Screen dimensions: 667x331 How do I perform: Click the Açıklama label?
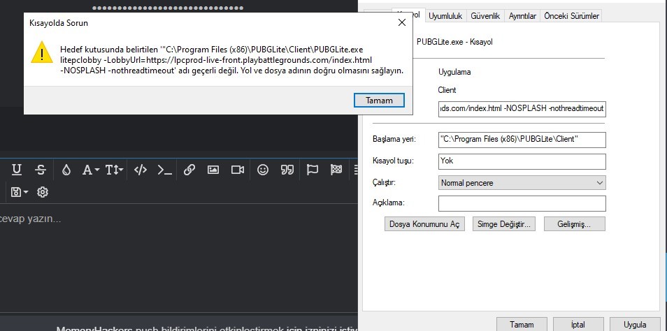point(387,203)
